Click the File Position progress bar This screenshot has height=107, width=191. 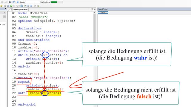[57, 2]
